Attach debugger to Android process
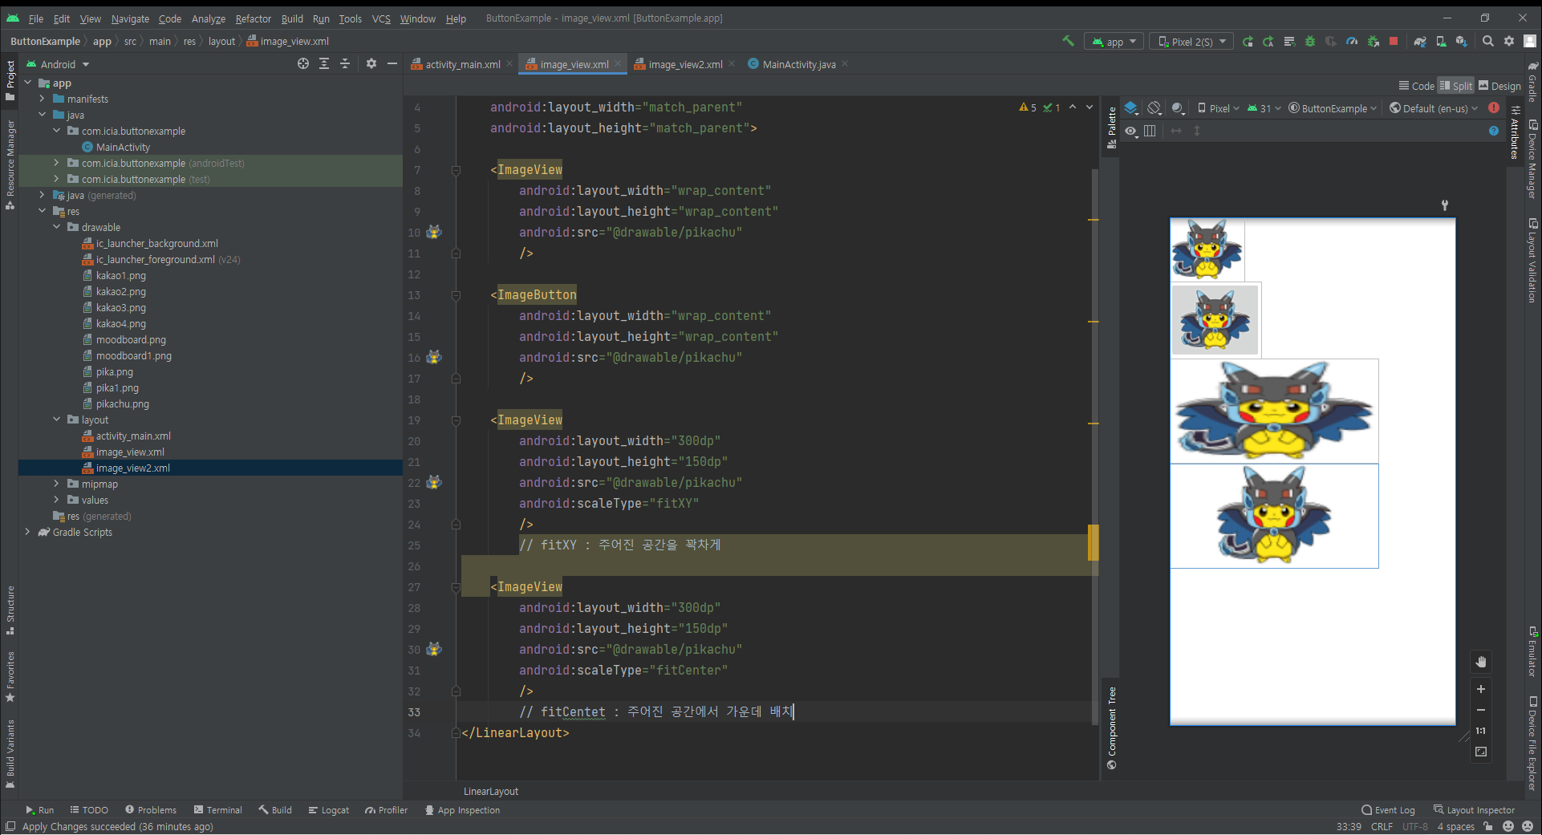 pyautogui.click(x=1373, y=41)
